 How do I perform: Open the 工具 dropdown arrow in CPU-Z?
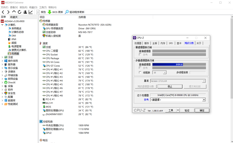(x=178, y=110)
